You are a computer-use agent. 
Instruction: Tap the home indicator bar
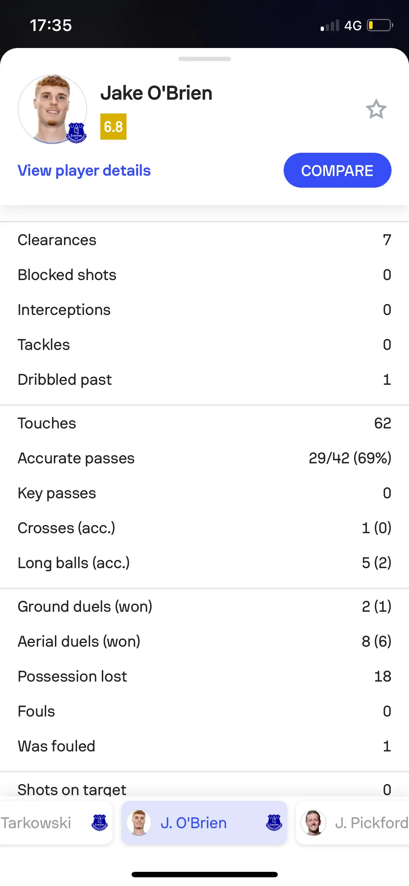pos(204,874)
